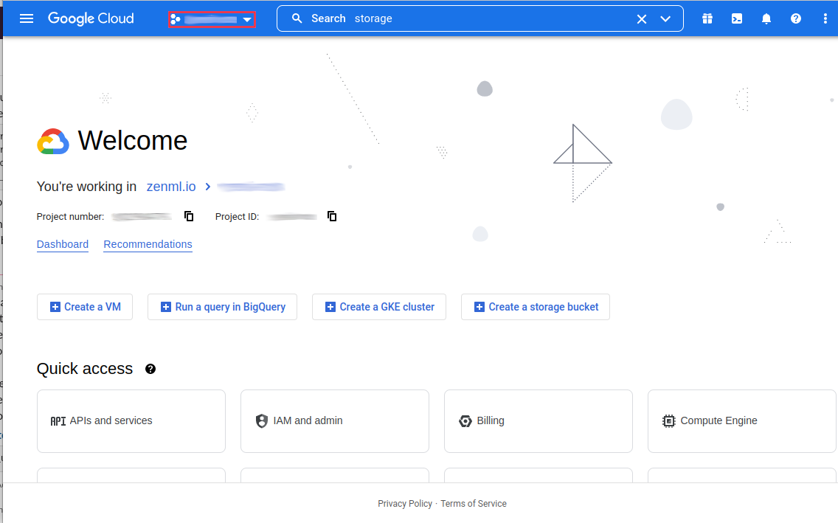Open the three-dot options menu
The width and height of the screenshot is (838, 523).
[x=825, y=18]
